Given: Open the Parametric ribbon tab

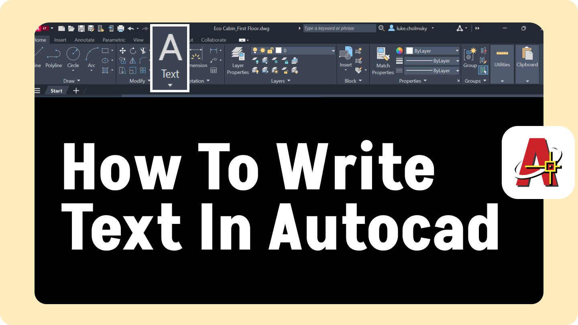Looking at the screenshot, I should 114,40.
